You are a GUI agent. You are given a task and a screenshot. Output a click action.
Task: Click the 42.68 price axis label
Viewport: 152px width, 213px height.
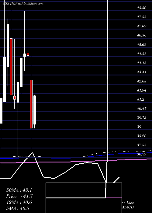pos(142,81)
